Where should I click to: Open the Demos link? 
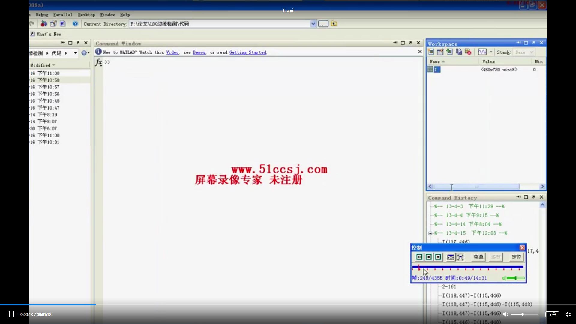click(x=199, y=52)
